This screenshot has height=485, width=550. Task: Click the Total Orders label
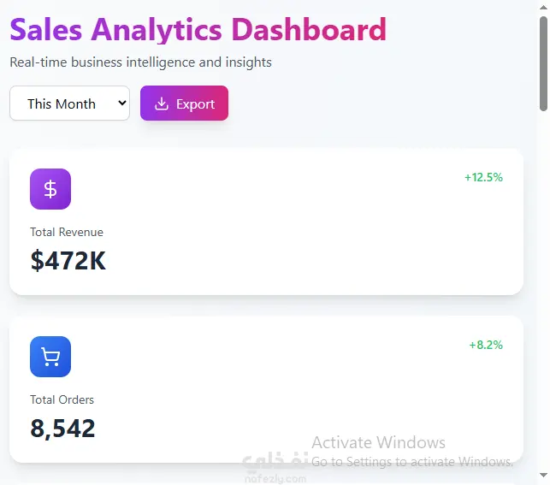[x=62, y=399]
